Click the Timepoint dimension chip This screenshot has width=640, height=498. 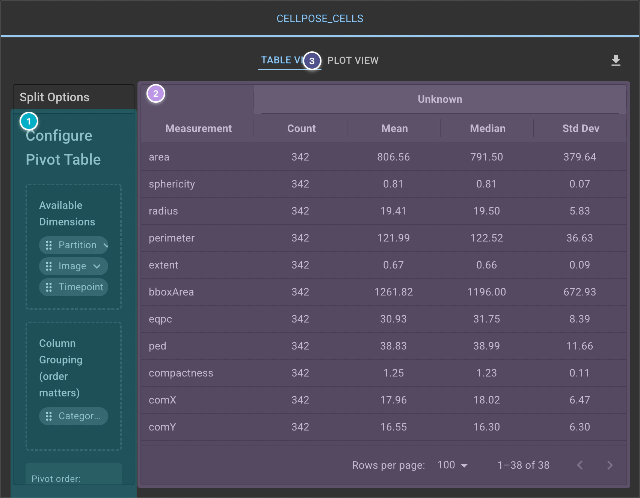pos(74,287)
